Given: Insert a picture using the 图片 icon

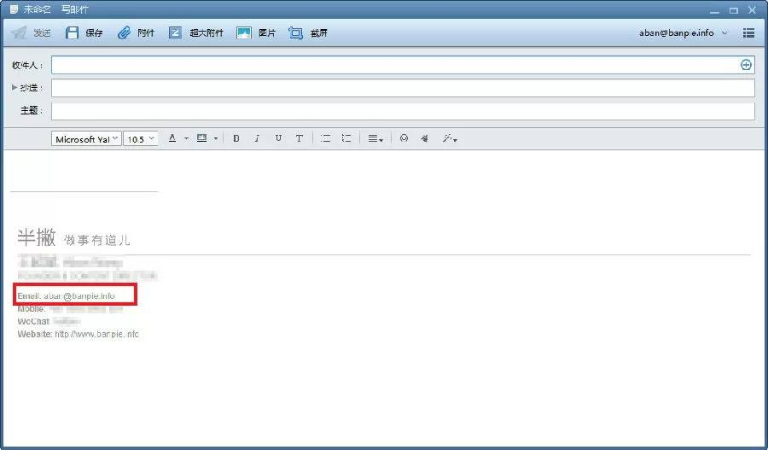Looking at the screenshot, I should click(244, 33).
